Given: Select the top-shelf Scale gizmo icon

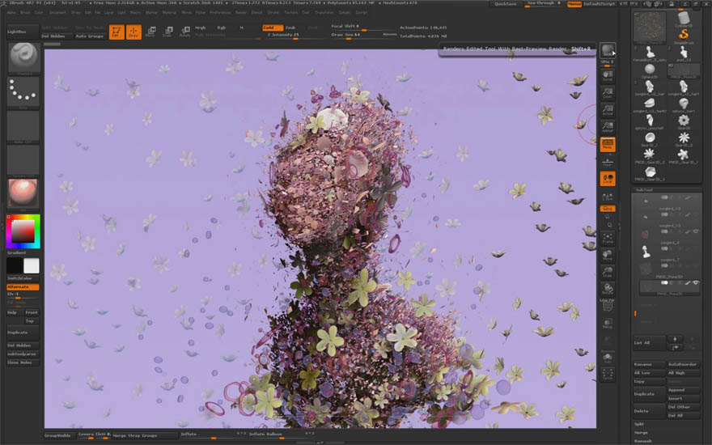Looking at the screenshot, I should pos(167,32).
